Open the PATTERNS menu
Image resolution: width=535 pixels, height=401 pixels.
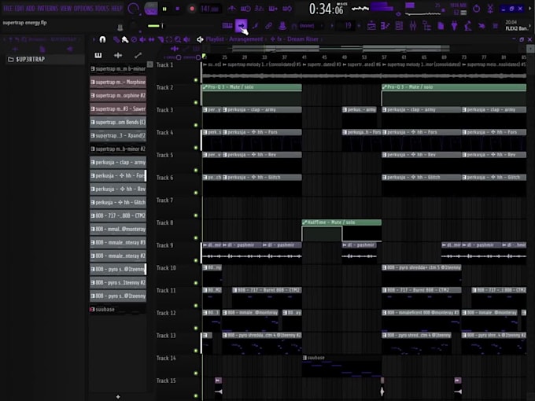coord(47,9)
